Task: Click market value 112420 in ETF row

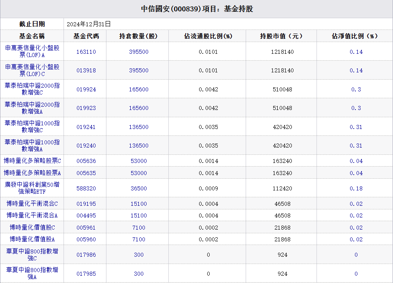Action: [282, 188]
